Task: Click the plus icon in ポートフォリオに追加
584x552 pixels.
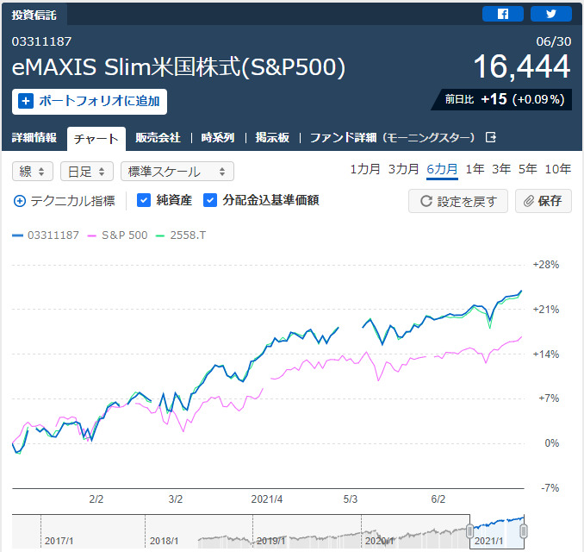Action: tap(26, 101)
